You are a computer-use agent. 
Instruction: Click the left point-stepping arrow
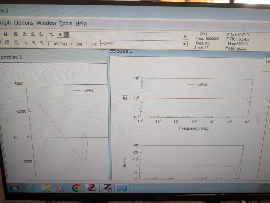coord(60,34)
